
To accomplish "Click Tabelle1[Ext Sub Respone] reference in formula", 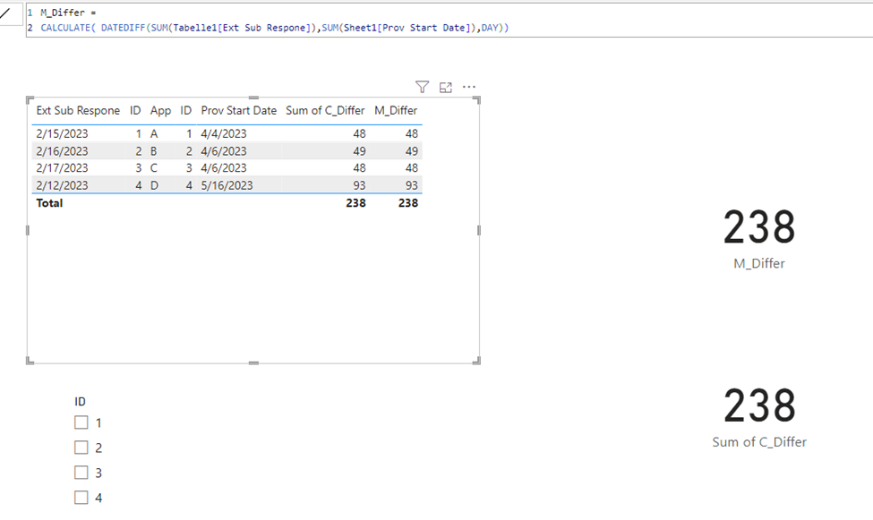I will (x=242, y=28).
